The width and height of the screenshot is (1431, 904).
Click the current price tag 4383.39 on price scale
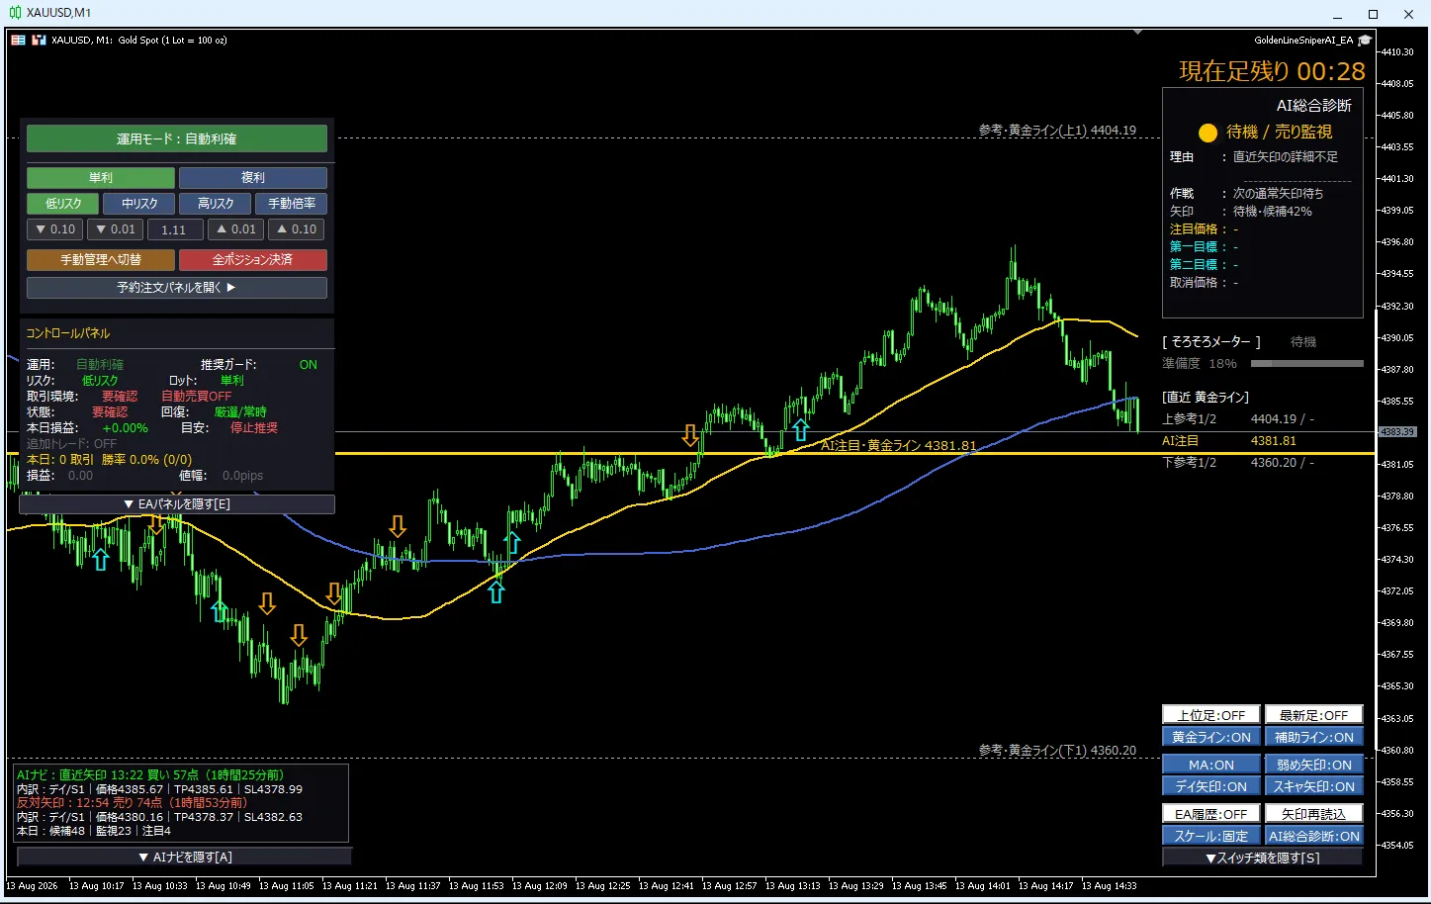(1397, 432)
